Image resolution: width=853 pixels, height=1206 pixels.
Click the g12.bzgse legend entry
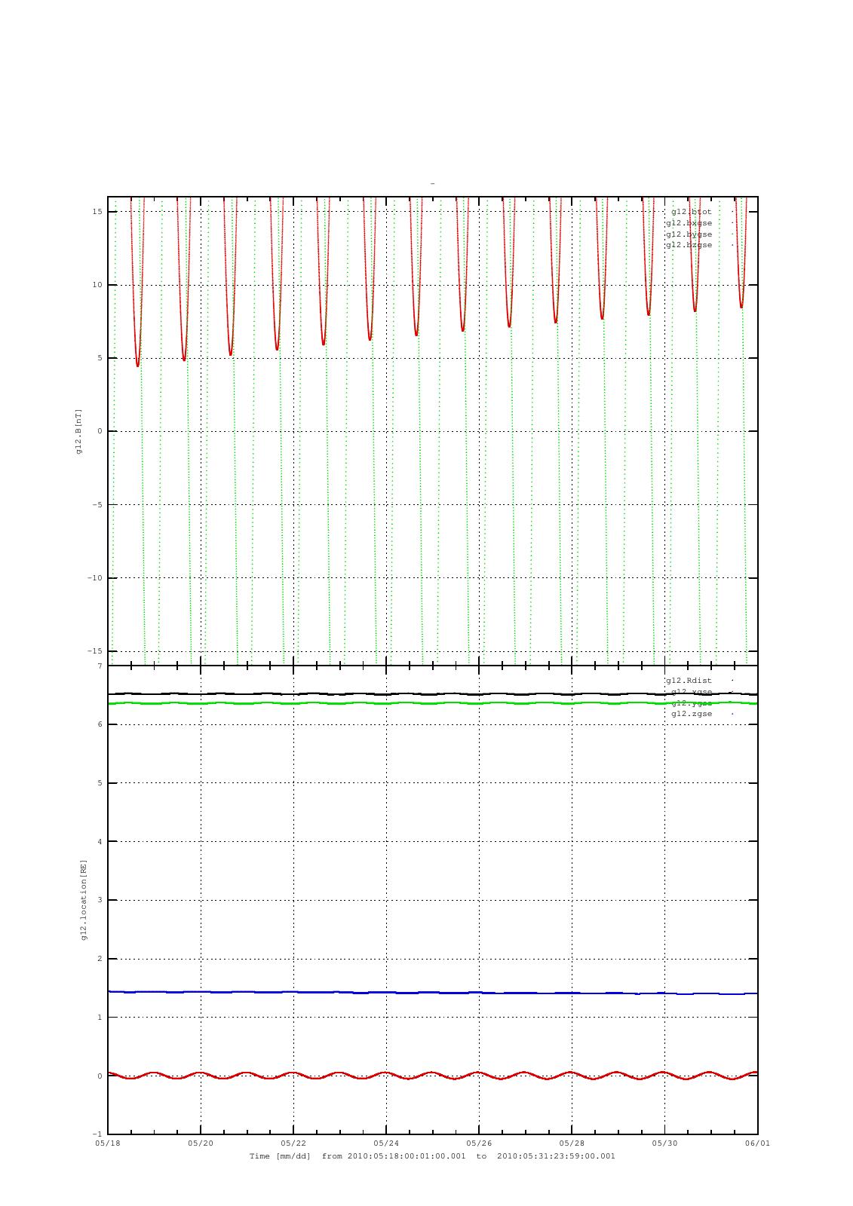(689, 245)
